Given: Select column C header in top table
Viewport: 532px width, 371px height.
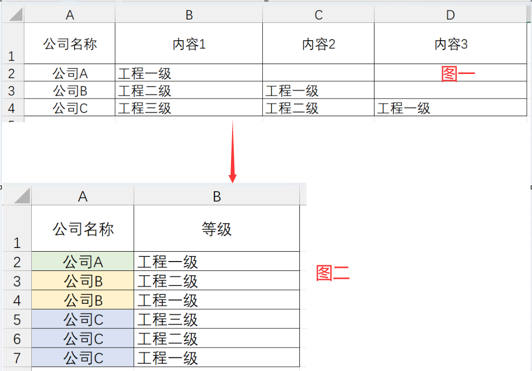Looking at the screenshot, I should [x=318, y=15].
